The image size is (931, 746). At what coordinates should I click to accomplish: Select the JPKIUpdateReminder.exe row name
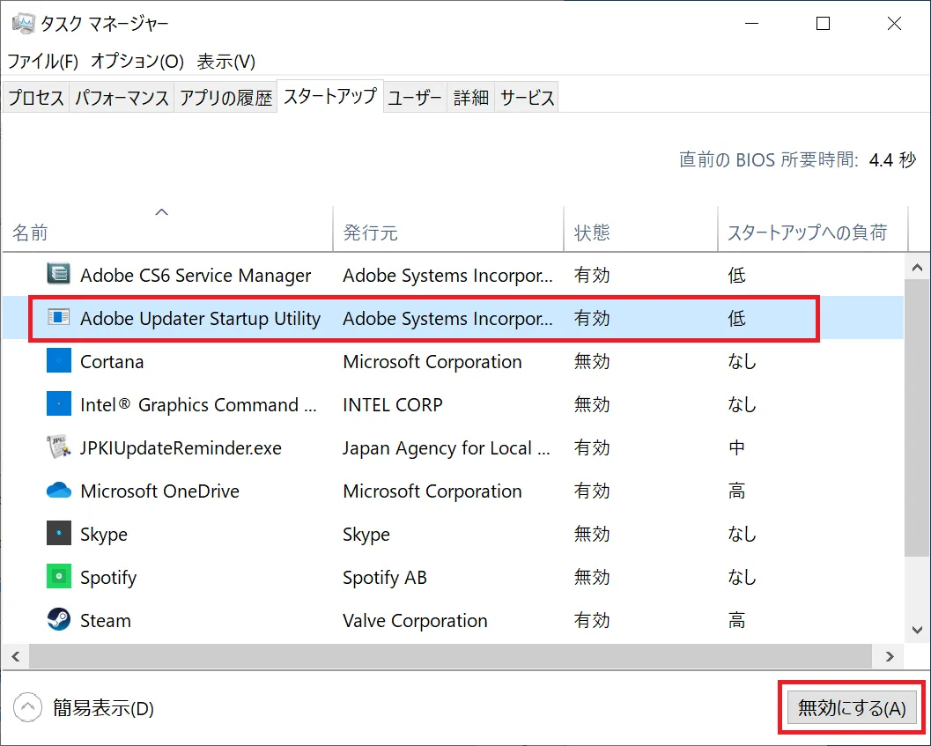click(181, 447)
